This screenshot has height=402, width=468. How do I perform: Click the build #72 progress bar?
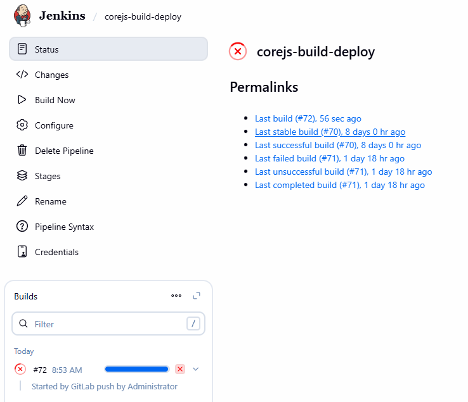pos(137,369)
